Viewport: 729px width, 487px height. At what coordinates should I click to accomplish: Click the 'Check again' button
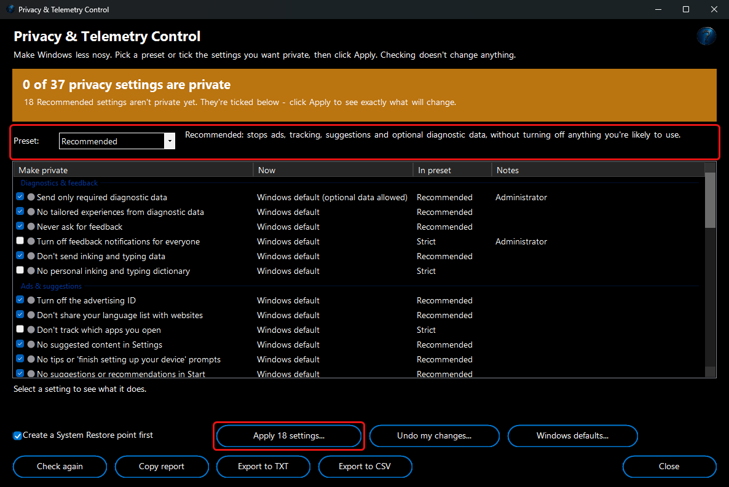click(x=60, y=467)
